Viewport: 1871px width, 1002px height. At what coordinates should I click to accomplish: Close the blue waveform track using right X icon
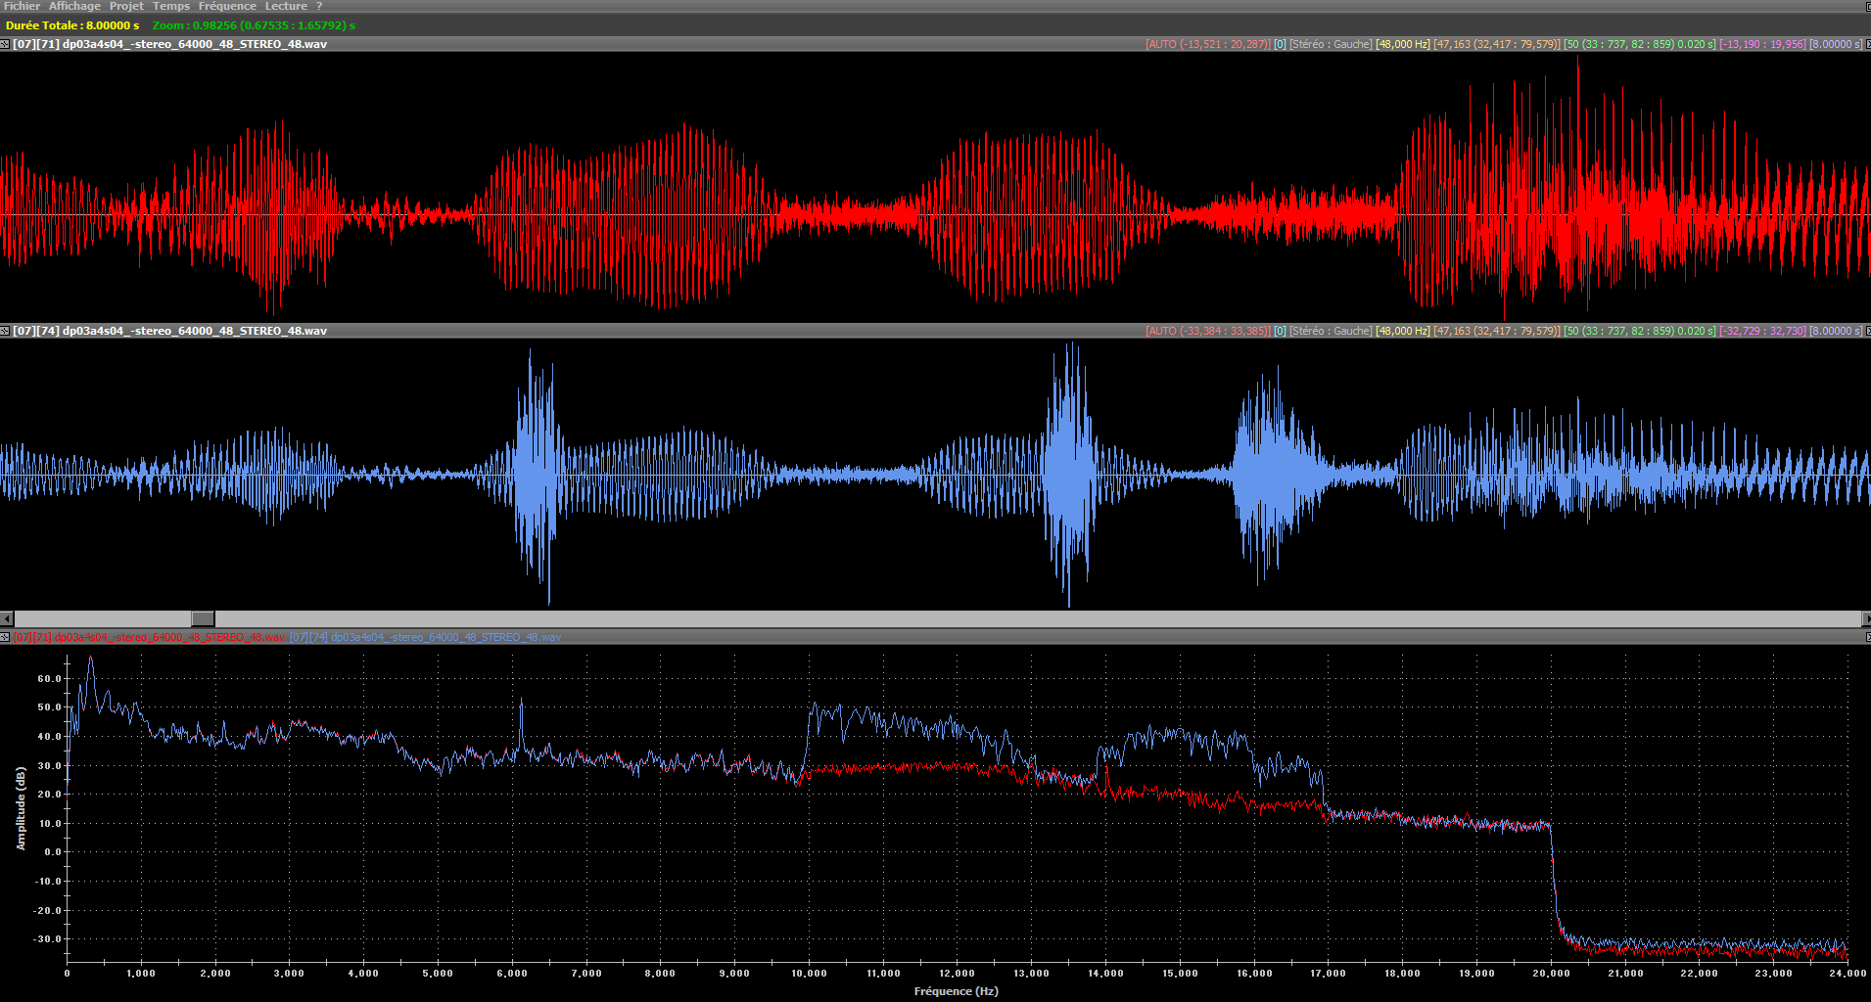(x=1867, y=331)
